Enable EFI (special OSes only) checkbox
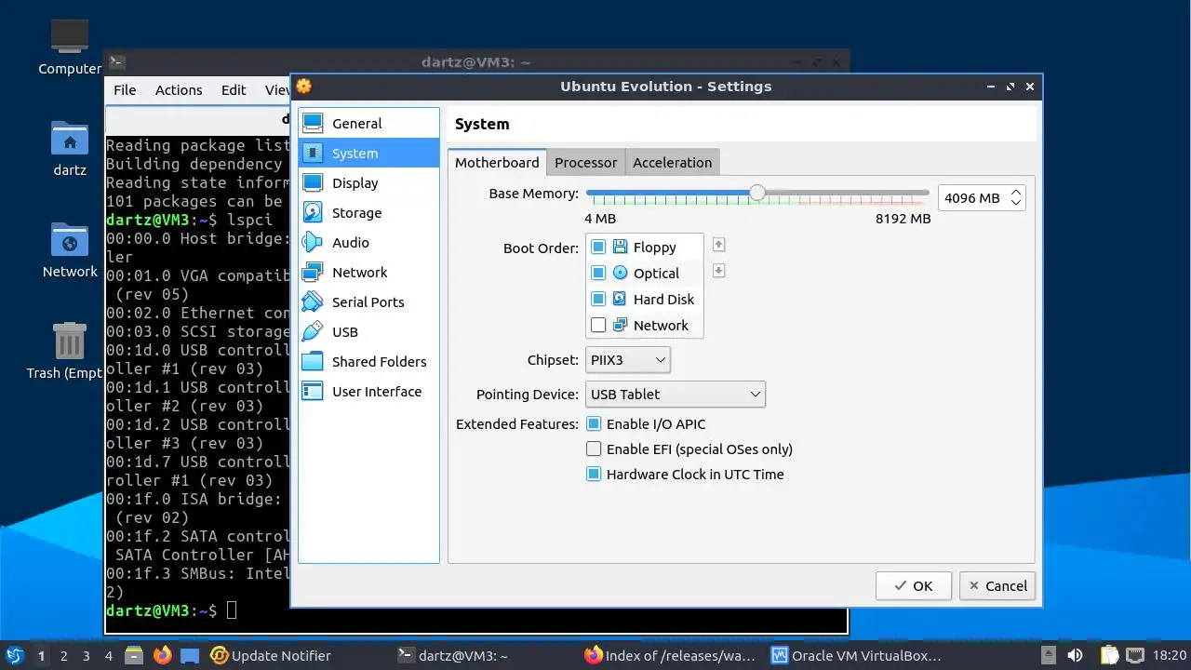Screen dimensions: 1191x670 tap(594, 449)
